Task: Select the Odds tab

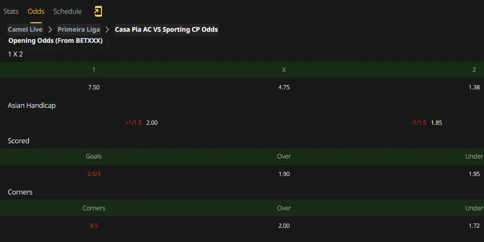Action: tap(36, 12)
